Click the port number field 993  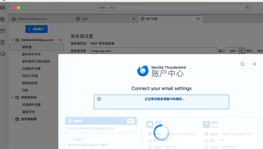(x=232, y=51)
